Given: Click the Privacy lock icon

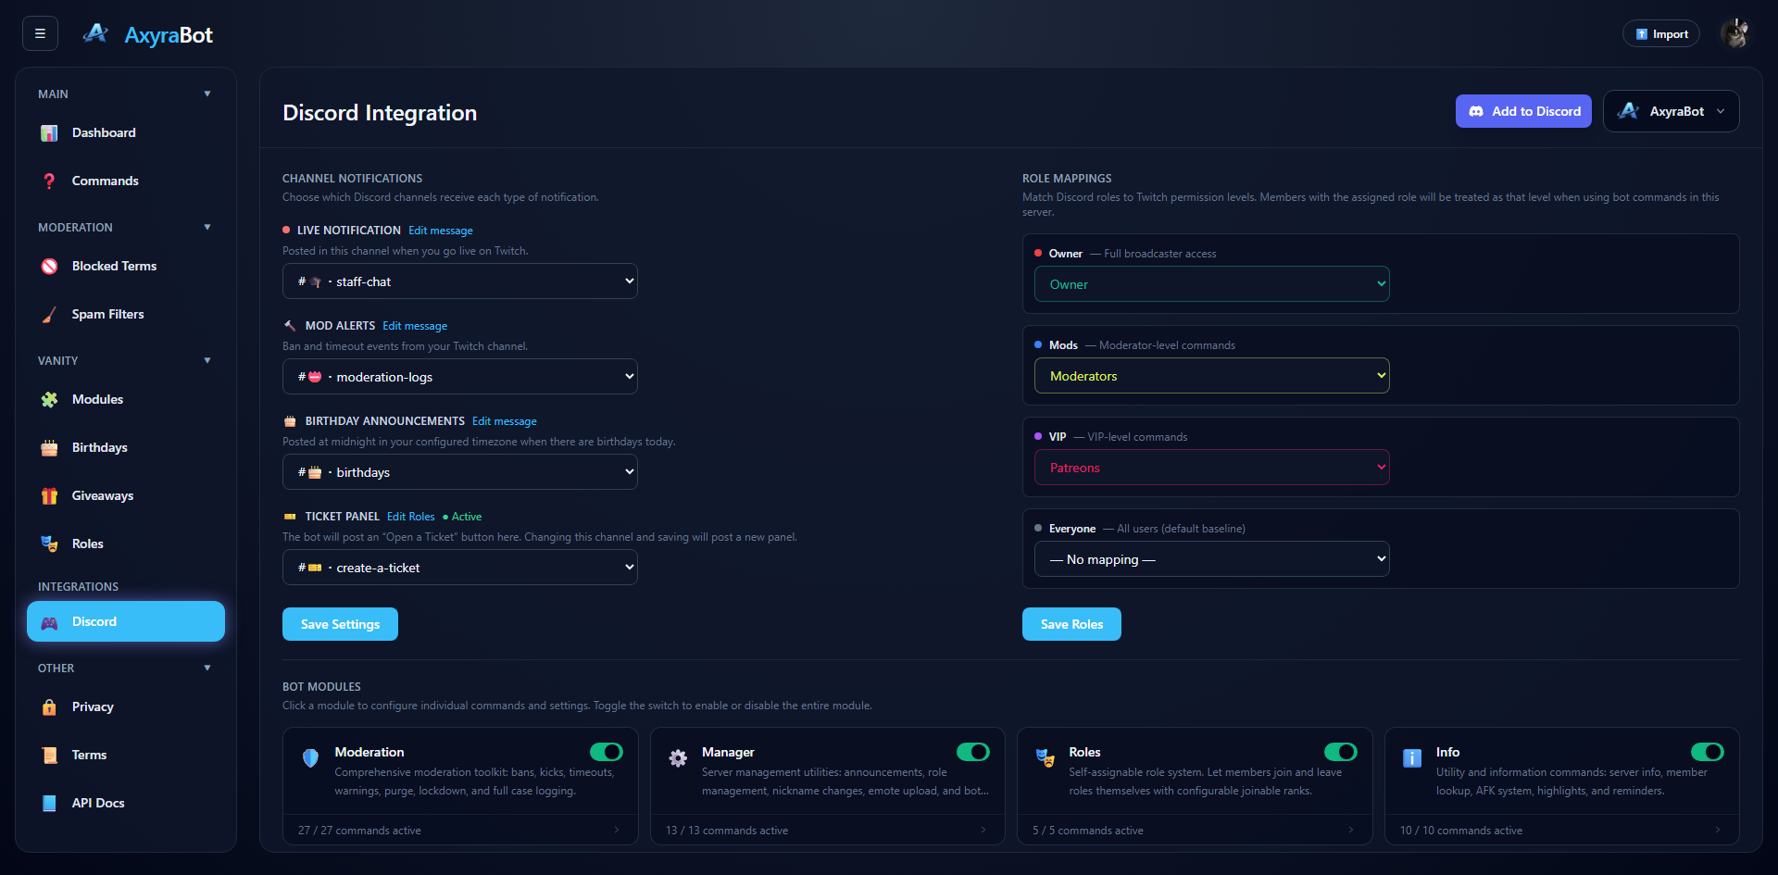Looking at the screenshot, I should coord(49,706).
